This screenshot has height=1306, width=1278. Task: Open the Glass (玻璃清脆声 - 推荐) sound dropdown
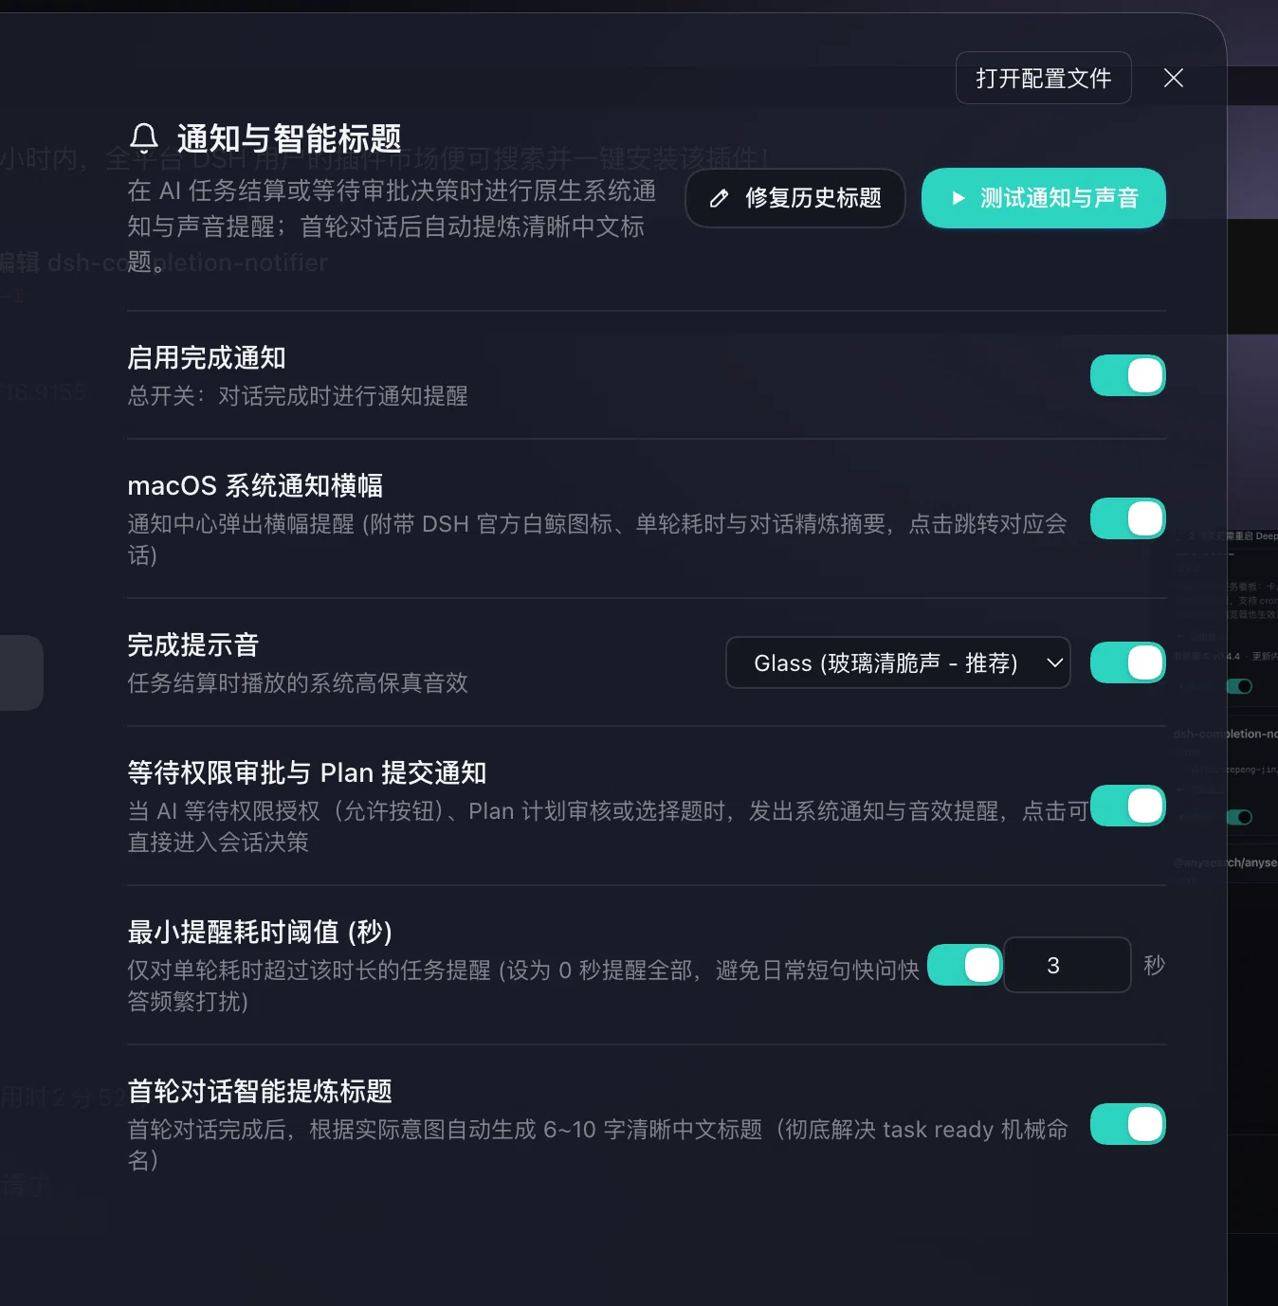pyautogui.click(x=898, y=662)
